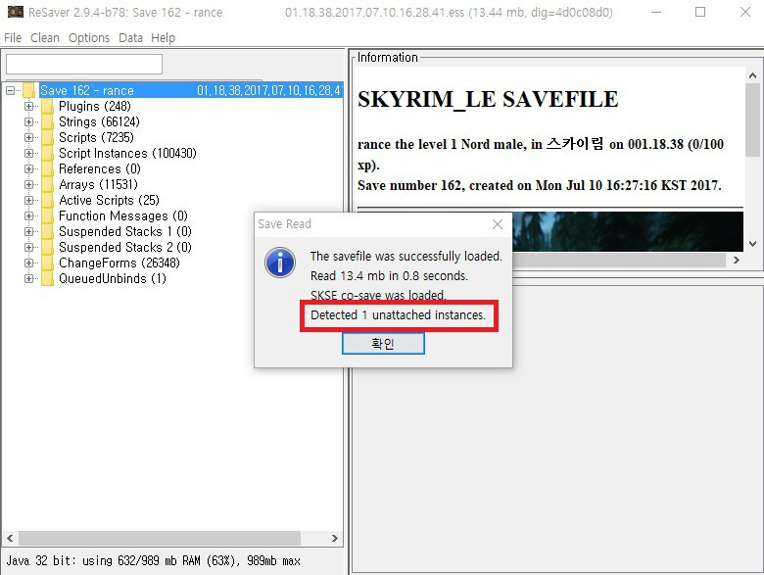Screen dimensions: 764x575
Task: Select the Script Instances (100430) tree item
Action: 127,153
